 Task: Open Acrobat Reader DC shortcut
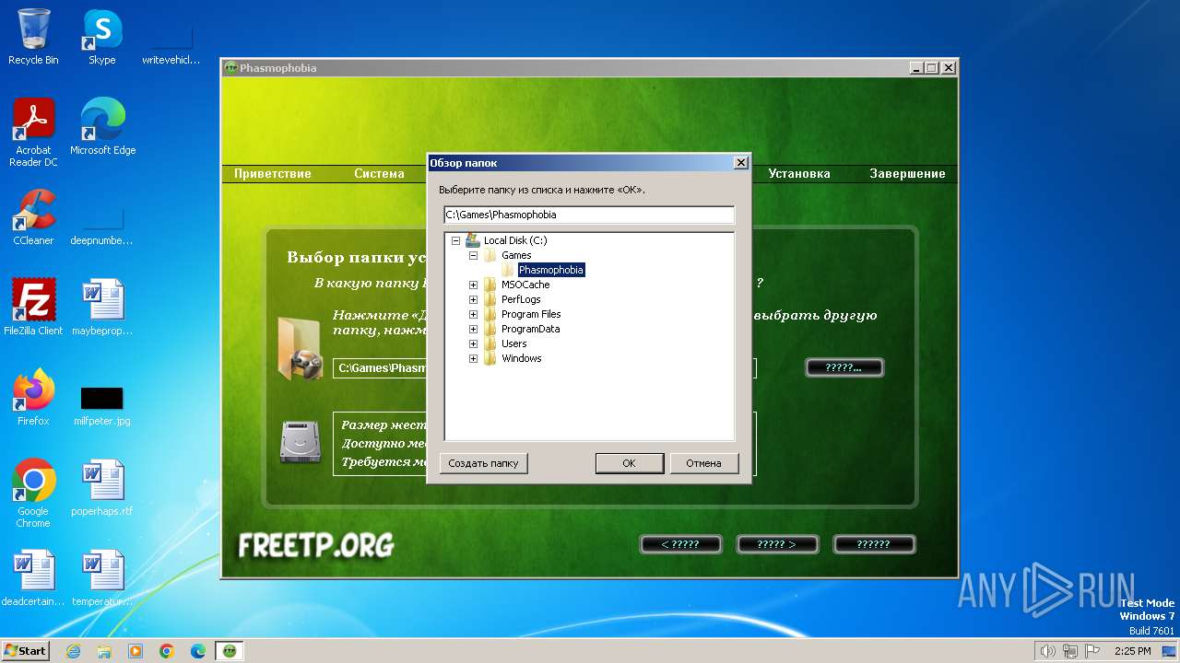(x=33, y=133)
